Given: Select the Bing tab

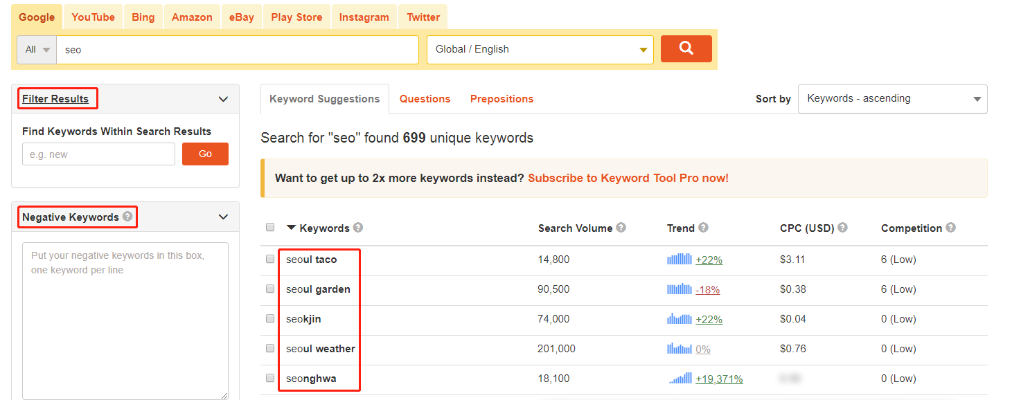Looking at the screenshot, I should pos(143,17).
